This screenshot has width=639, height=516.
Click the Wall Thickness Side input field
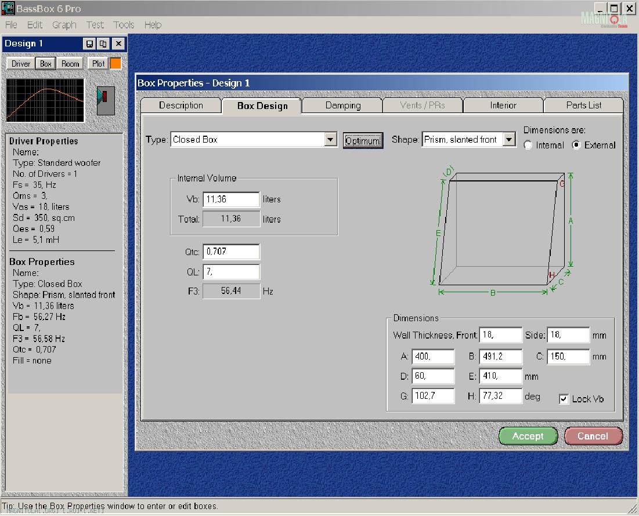point(568,335)
